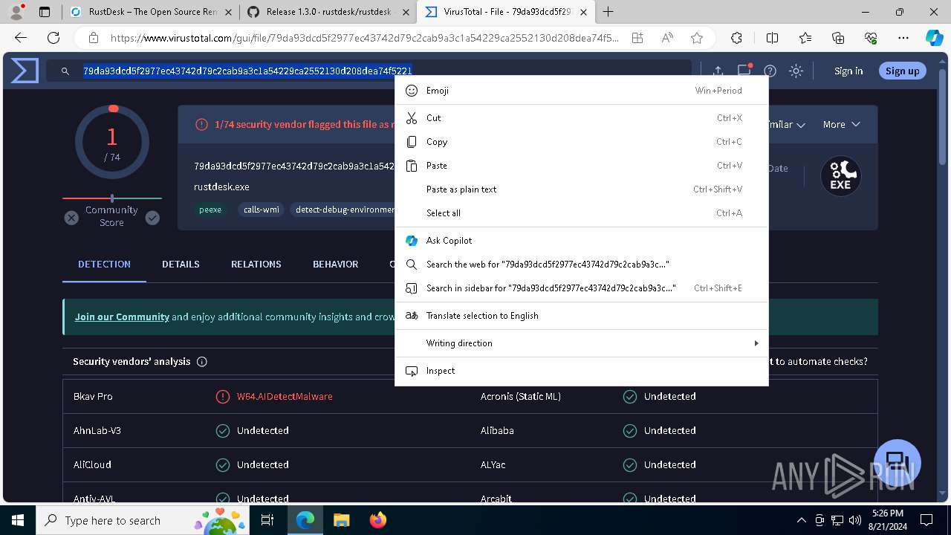Switch to the DETECTION tab
951x535 pixels.
click(x=104, y=264)
